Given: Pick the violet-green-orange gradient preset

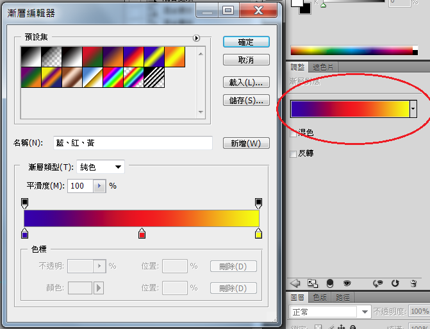Looking at the screenshot, I should [31, 78].
